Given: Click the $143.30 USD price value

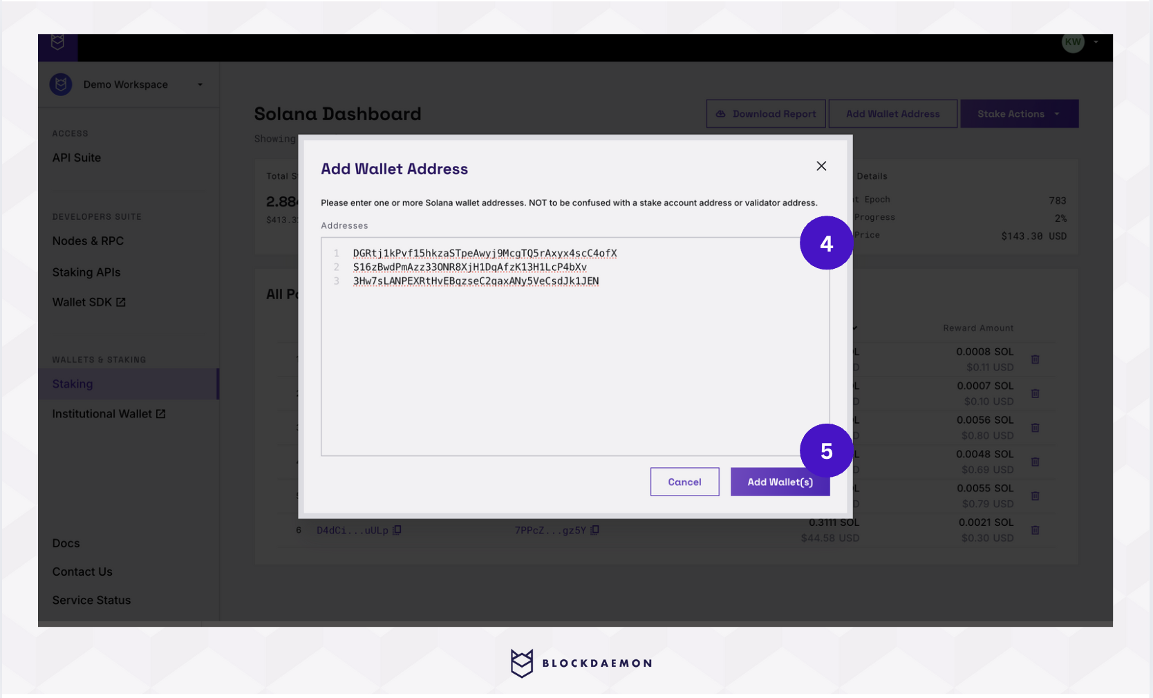Looking at the screenshot, I should pyautogui.click(x=1033, y=236).
